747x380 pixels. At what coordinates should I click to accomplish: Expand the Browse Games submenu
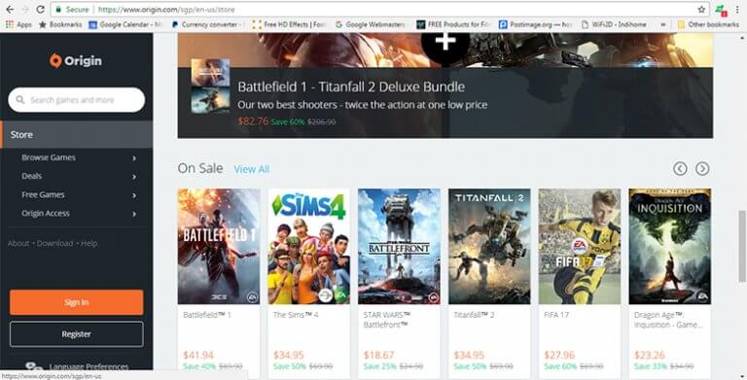(134, 157)
